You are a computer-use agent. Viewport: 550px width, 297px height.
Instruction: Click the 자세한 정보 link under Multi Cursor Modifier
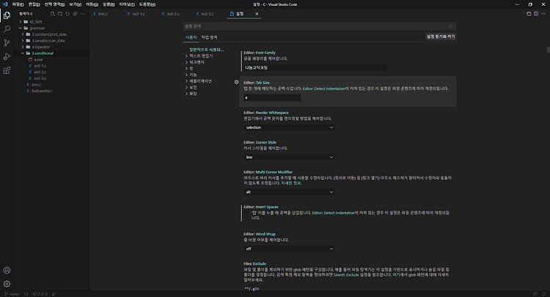291,183
